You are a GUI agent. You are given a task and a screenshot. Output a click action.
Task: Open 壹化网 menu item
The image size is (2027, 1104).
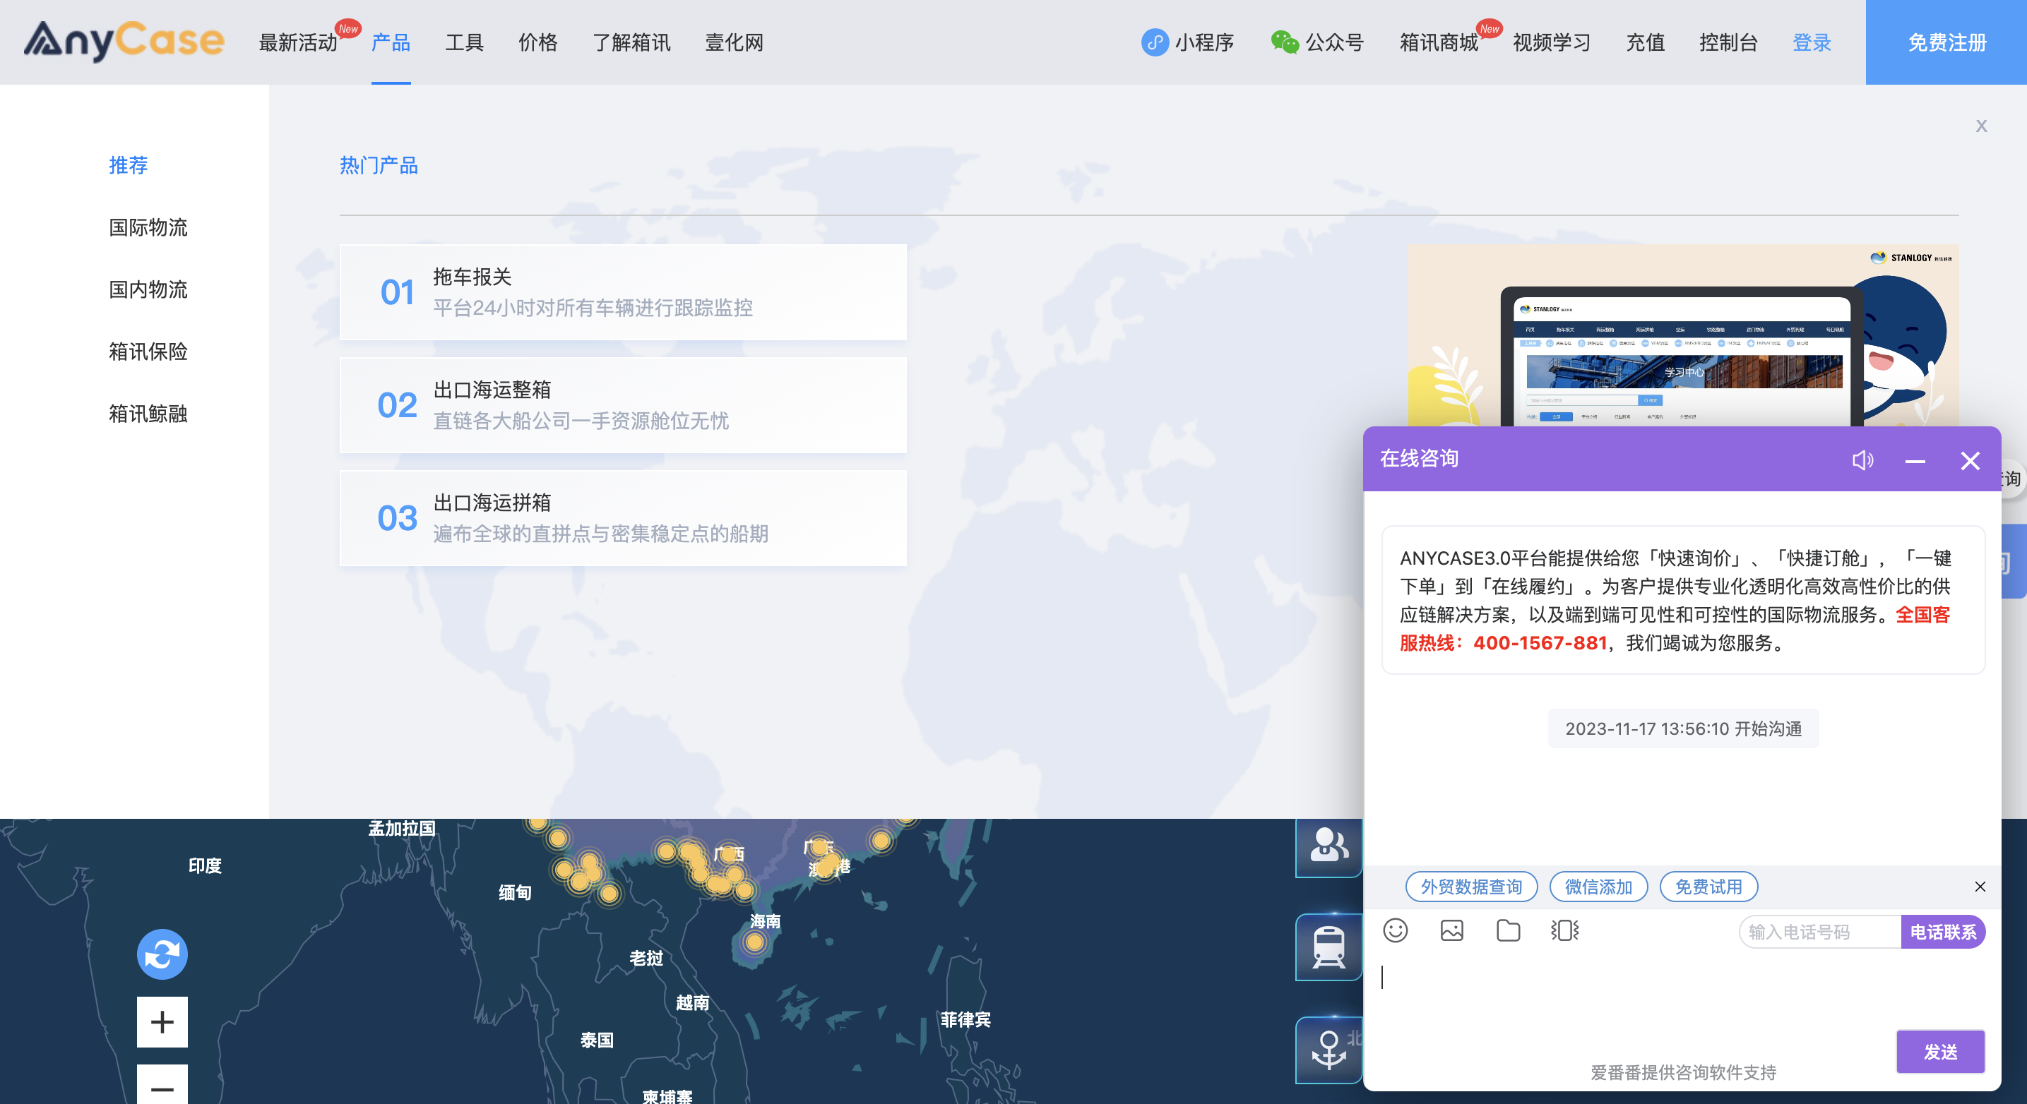click(734, 42)
